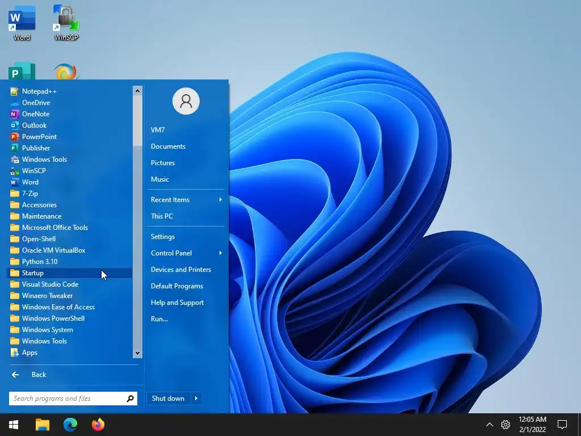581x436 pixels.
Task: Open the clock showing 12:05 AM
Action: click(x=532, y=425)
